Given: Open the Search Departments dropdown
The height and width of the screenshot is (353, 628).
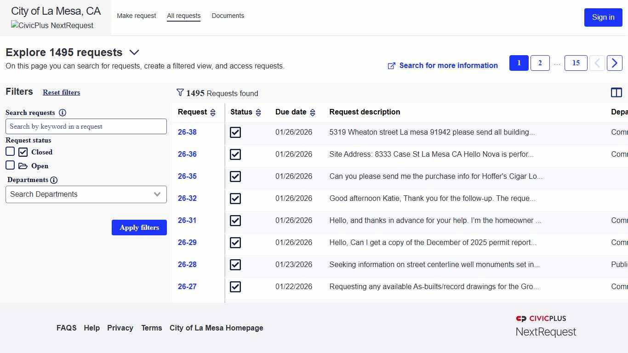Looking at the screenshot, I should pyautogui.click(x=86, y=194).
